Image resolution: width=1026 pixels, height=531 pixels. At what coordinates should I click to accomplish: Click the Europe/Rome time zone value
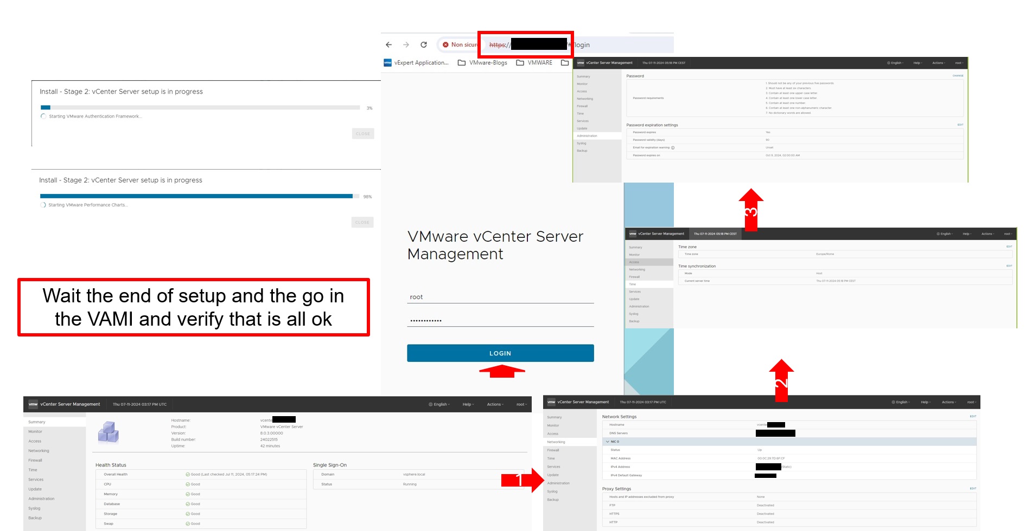click(x=825, y=254)
